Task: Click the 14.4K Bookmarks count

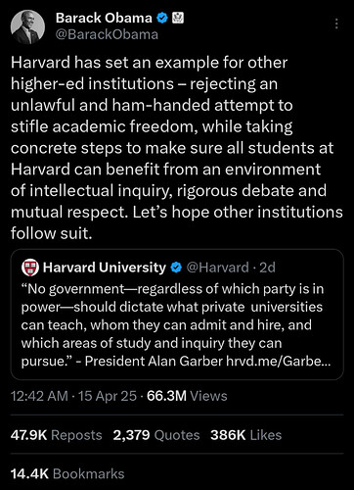Action: click(67, 474)
